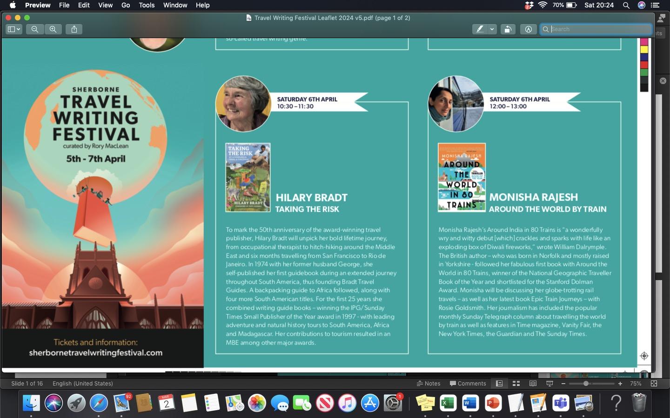Open Launchpad from the Dock
Screen dimensions: 670x418
click(76, 403)
